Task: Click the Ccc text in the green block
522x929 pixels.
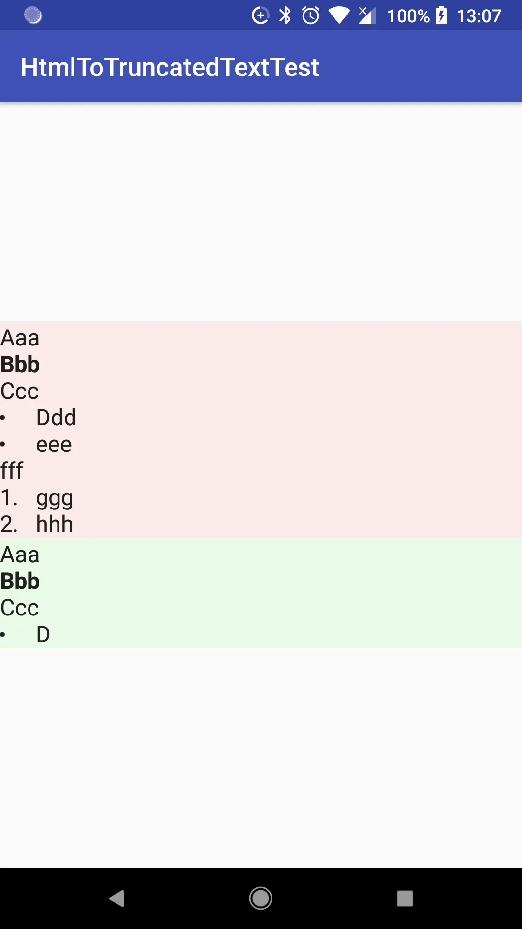Action: 20,608
